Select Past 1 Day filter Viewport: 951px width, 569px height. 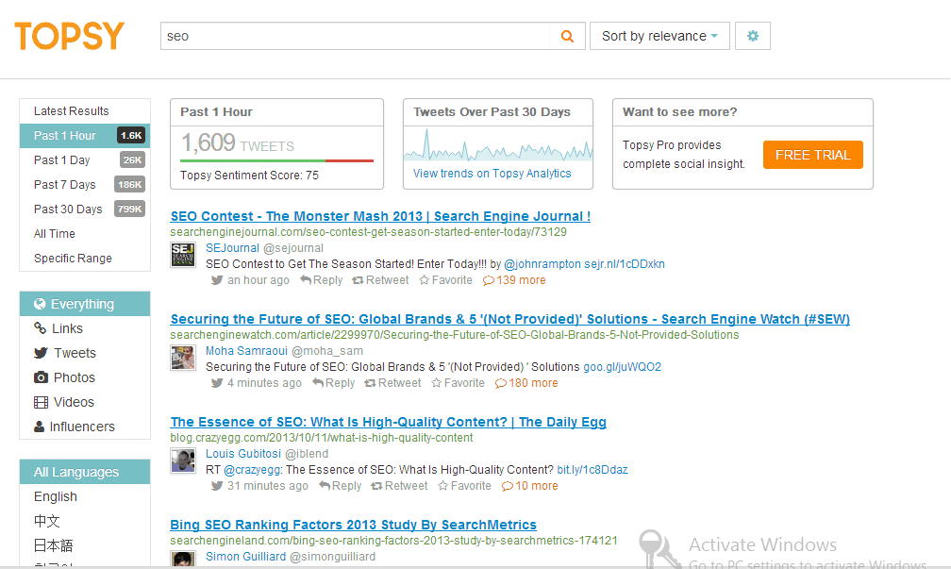point(85,160)
